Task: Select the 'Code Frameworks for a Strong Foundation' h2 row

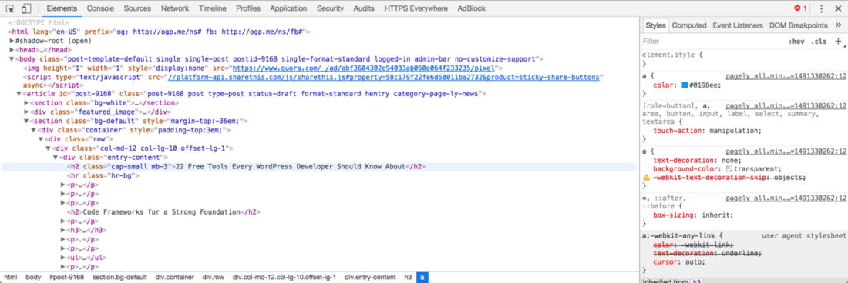Action: (x=163, y=212)
